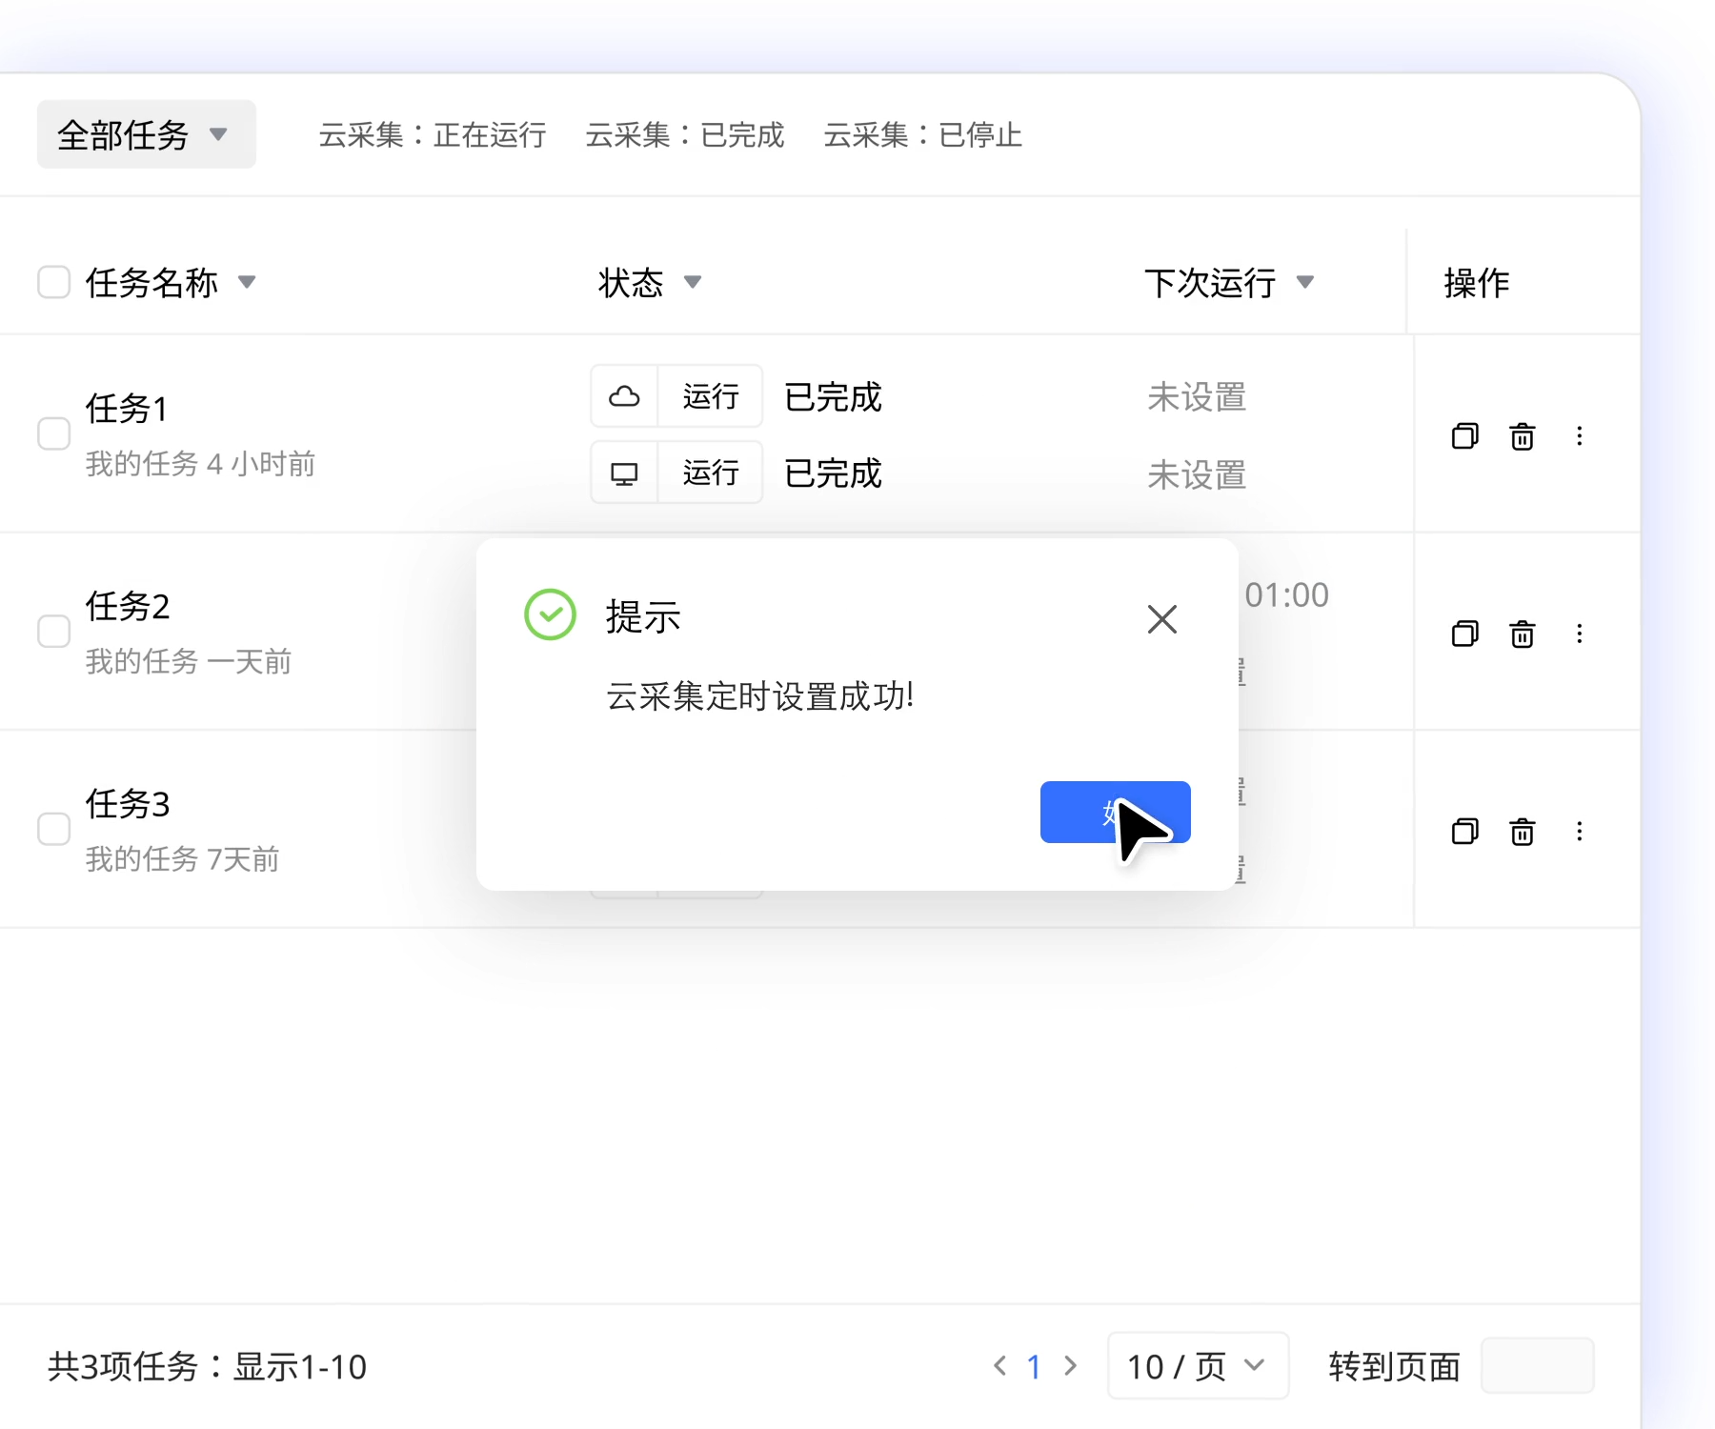The image size is (1715, 1429).
Task: Click 我的任务 7天前 text
Action: click(183, 859)
